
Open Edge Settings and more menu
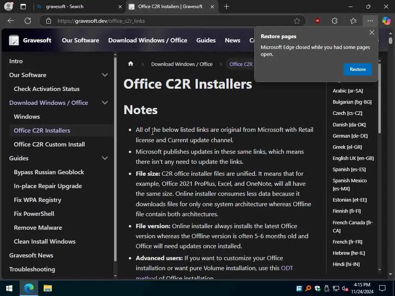(370, 21)
